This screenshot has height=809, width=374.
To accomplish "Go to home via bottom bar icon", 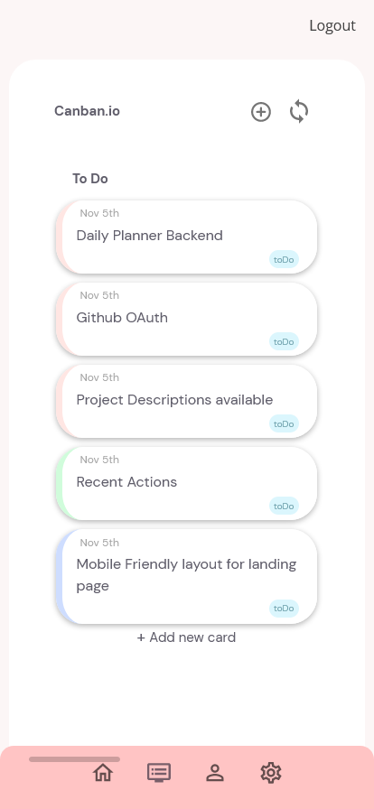I will click(x=103, y=773).
